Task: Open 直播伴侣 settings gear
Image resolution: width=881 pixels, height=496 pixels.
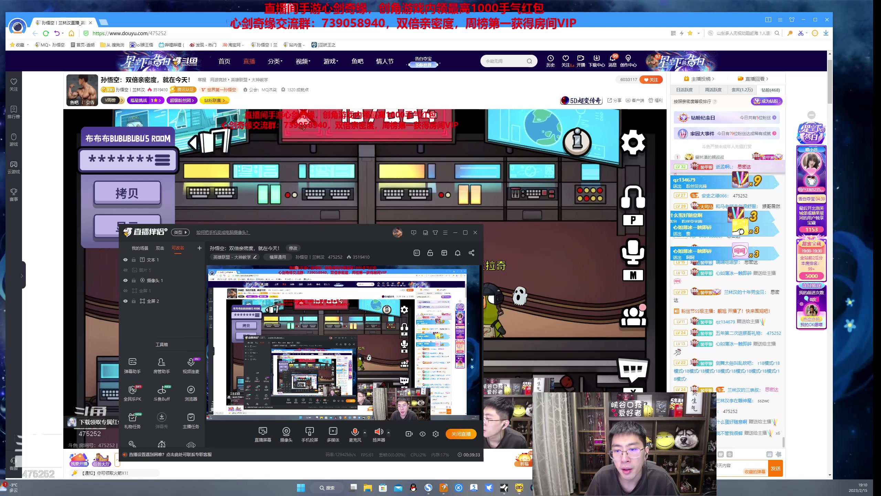Action: 436,434
